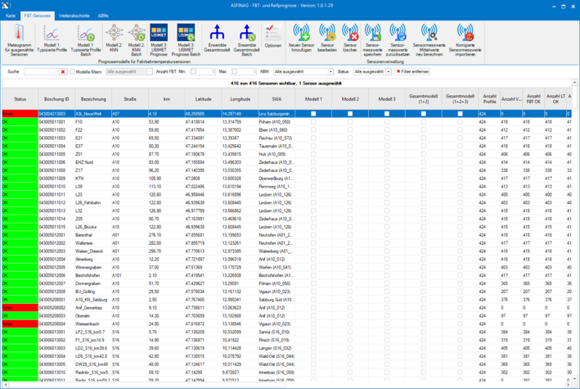Switch to the Wetterabschnitte tab
Image resolution: width=580 pixels, height=389 pixels.
[x=74, y=16]
